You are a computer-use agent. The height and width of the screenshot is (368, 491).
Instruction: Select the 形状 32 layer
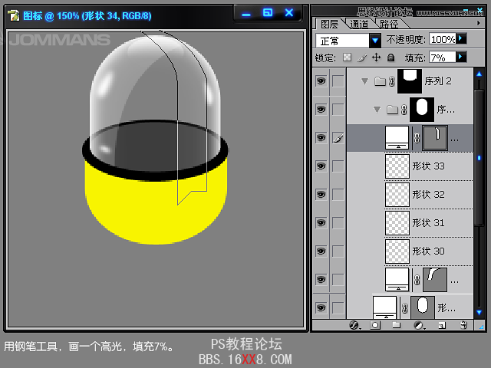[x=428, y=194]
